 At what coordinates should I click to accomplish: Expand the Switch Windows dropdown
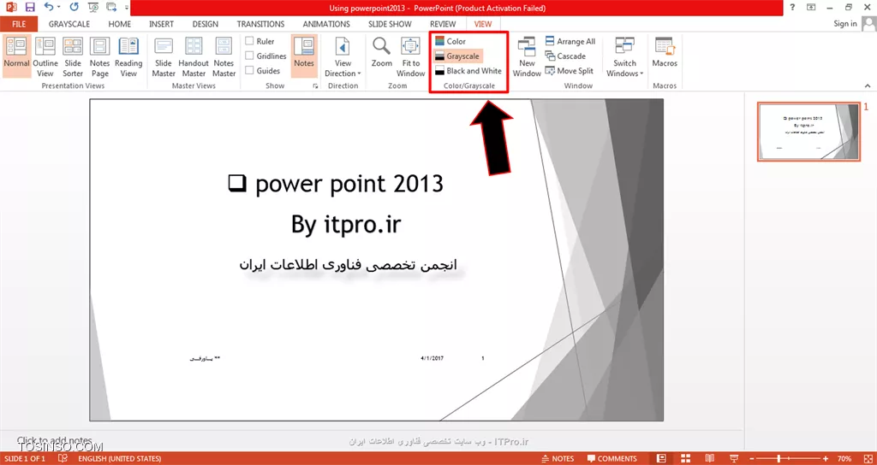coord(624,56)
